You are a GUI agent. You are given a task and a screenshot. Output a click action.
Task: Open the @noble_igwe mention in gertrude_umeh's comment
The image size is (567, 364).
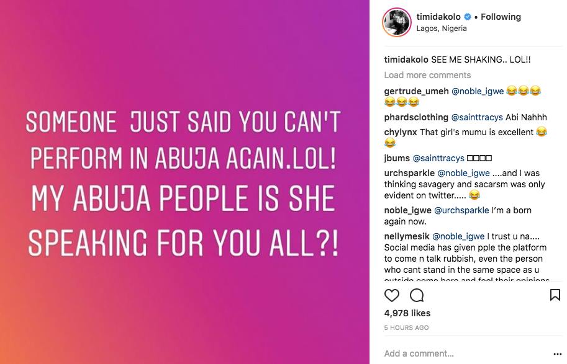pyautogui.click(x=477, y=91)
